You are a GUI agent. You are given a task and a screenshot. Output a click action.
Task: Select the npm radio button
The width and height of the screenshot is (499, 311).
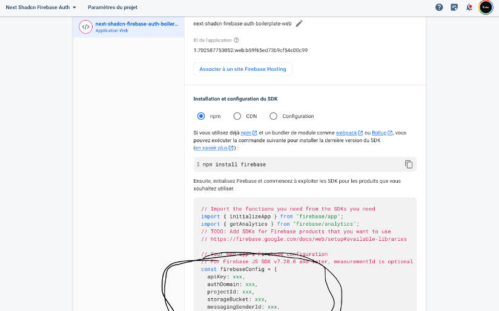201,116
